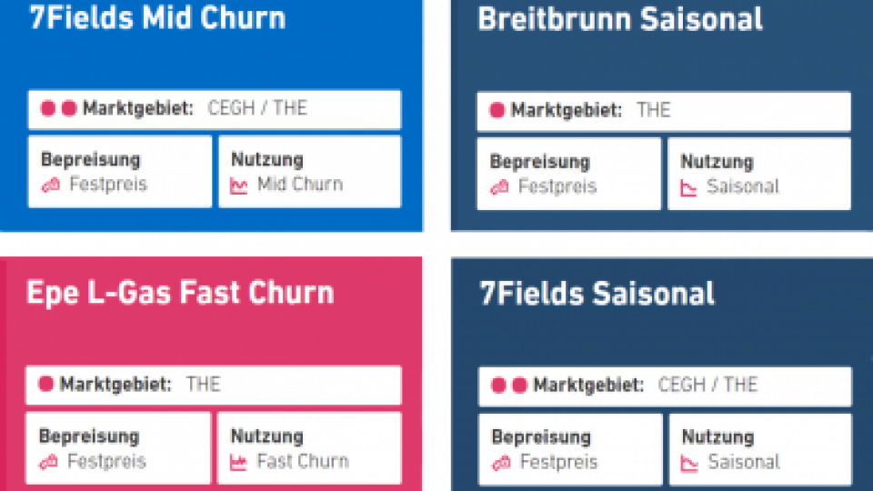
Task: Open the 7Fields Saisonal product title
Action: click(x=597, y=294)
